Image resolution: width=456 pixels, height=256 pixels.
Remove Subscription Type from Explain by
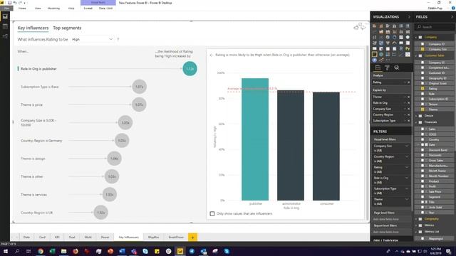pos(408,121)
